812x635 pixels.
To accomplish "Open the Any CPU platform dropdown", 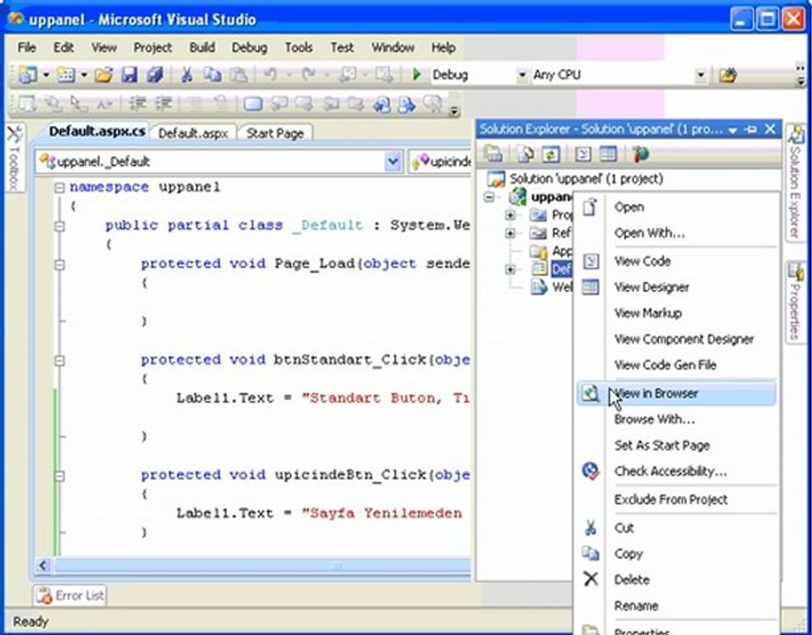I will 700,76.
